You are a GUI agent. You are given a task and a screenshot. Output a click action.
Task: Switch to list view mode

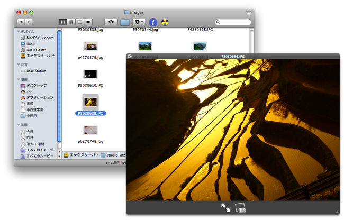(71, 22)
